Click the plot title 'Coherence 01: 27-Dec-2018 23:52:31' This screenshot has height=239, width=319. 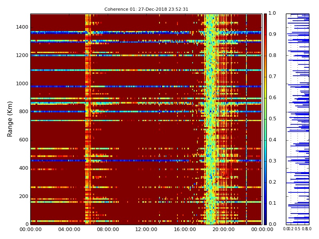(x=146, y=9)
